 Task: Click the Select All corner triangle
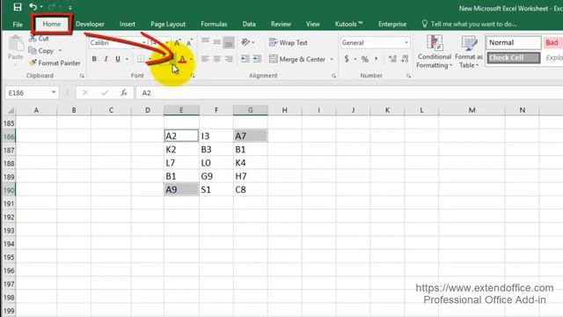tap(11, 110)
